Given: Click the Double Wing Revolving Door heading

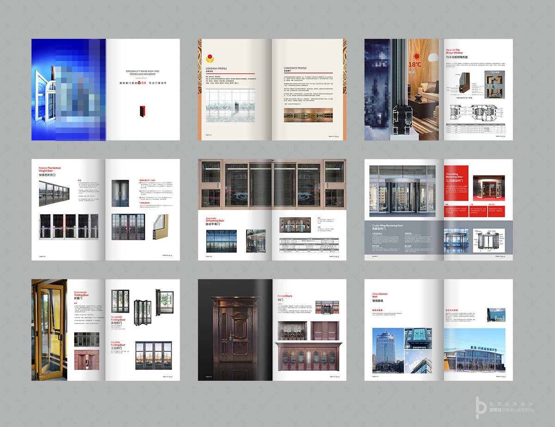Looking at the screenshot, I should (388, 227).
